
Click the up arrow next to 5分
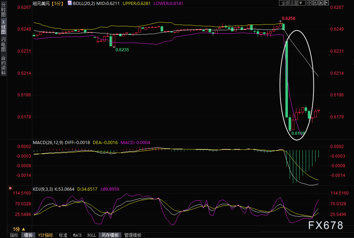(x=23, y=229)
